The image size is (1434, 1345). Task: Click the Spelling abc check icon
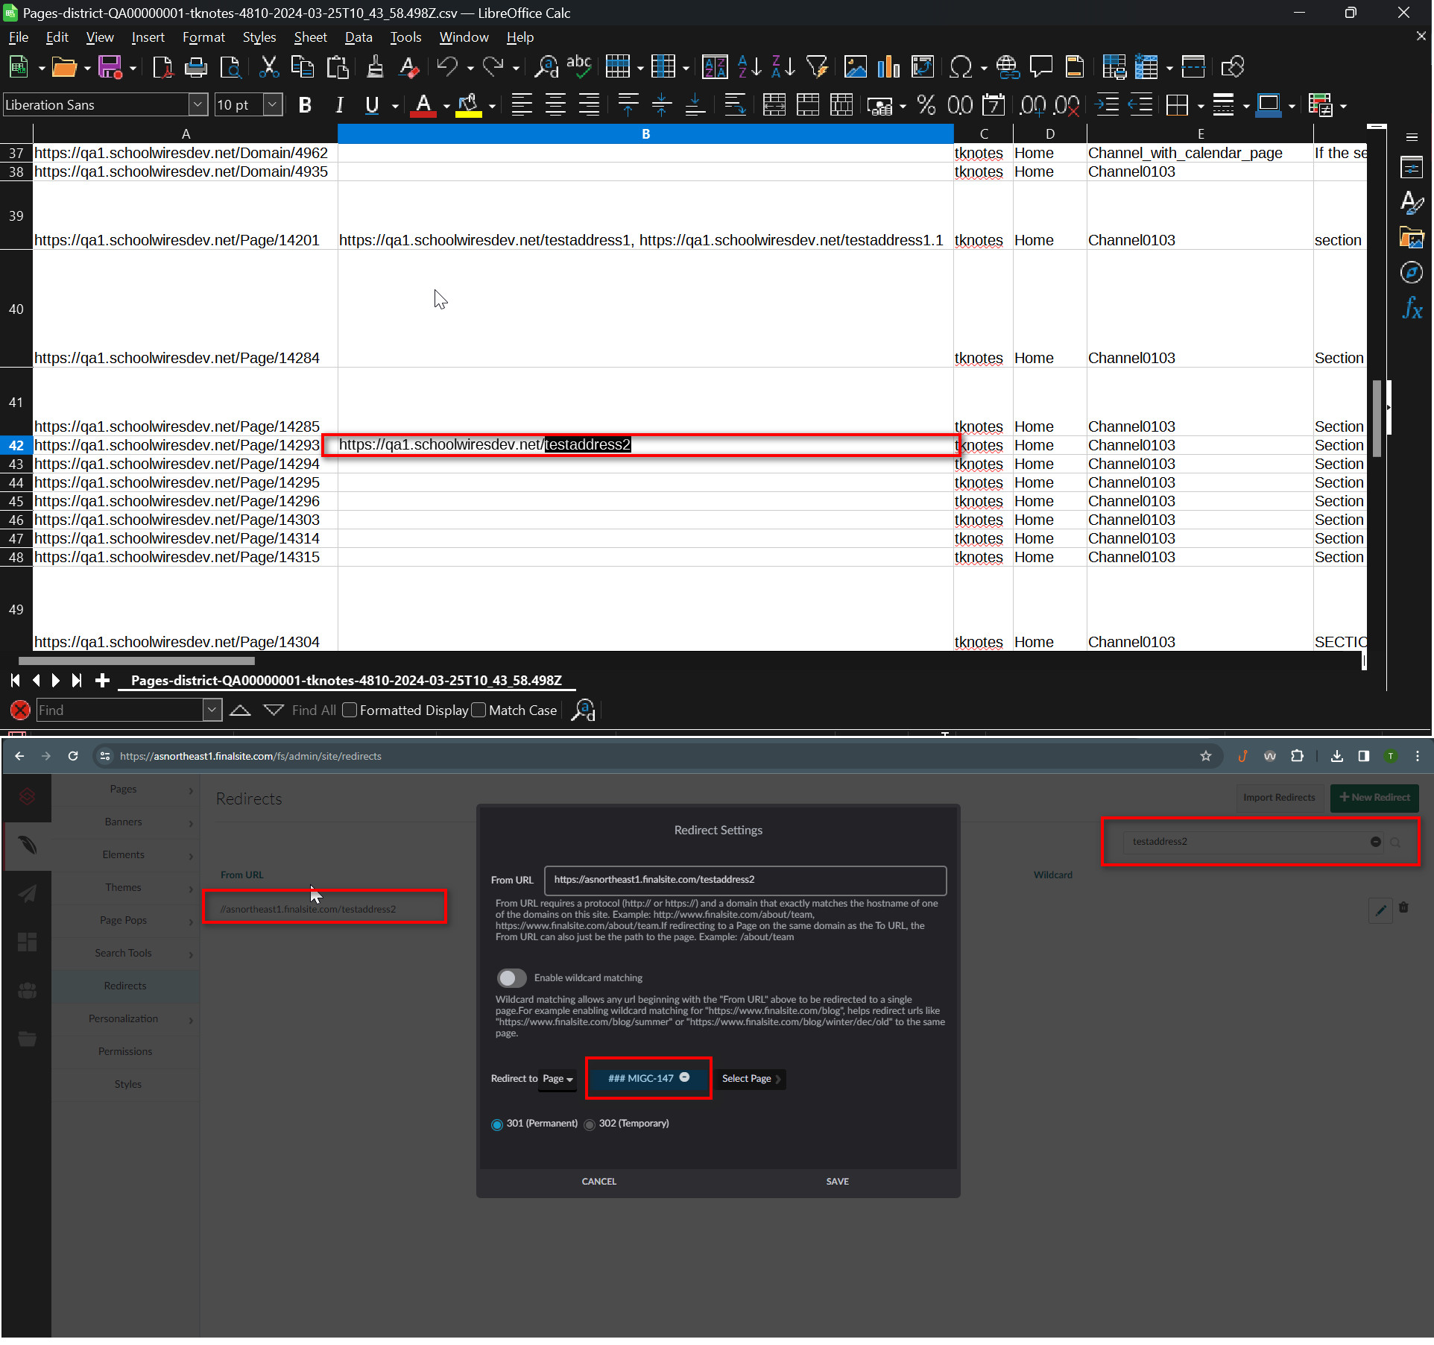coord(579,67)
